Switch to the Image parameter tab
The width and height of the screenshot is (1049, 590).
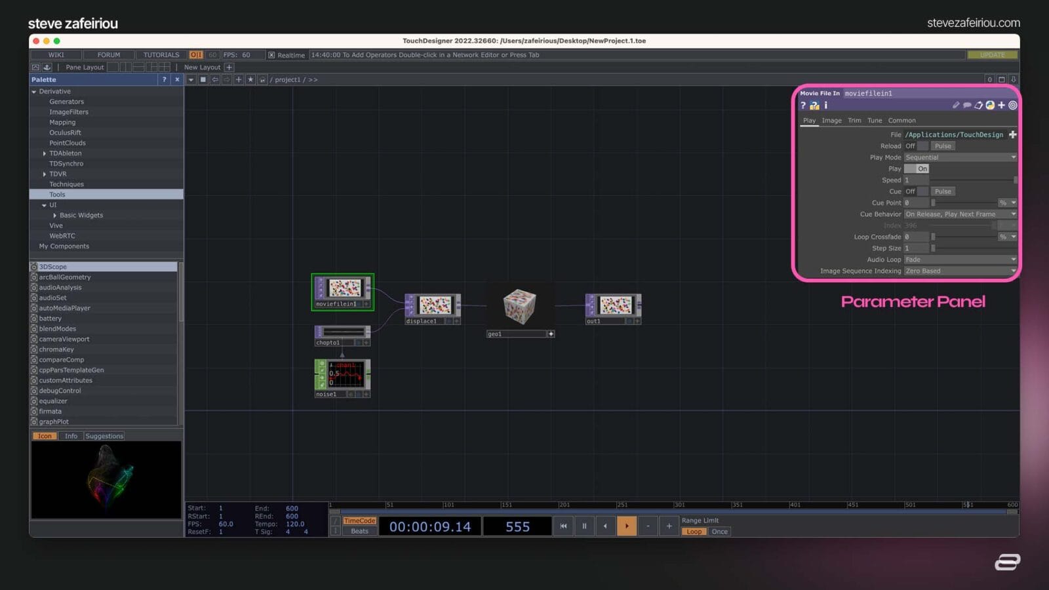831,121
